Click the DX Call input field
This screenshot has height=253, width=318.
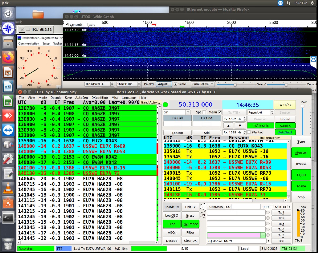coord(177,124)
